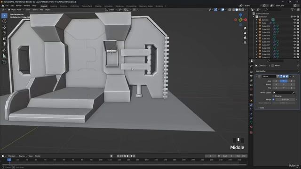
Task: Select the Measure tool
Action: click(x=4, y=56)
